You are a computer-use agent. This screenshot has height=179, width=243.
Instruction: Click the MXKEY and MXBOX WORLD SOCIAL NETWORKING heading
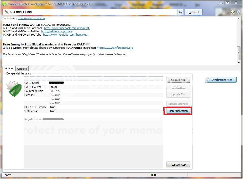click(x=37, y=25)
